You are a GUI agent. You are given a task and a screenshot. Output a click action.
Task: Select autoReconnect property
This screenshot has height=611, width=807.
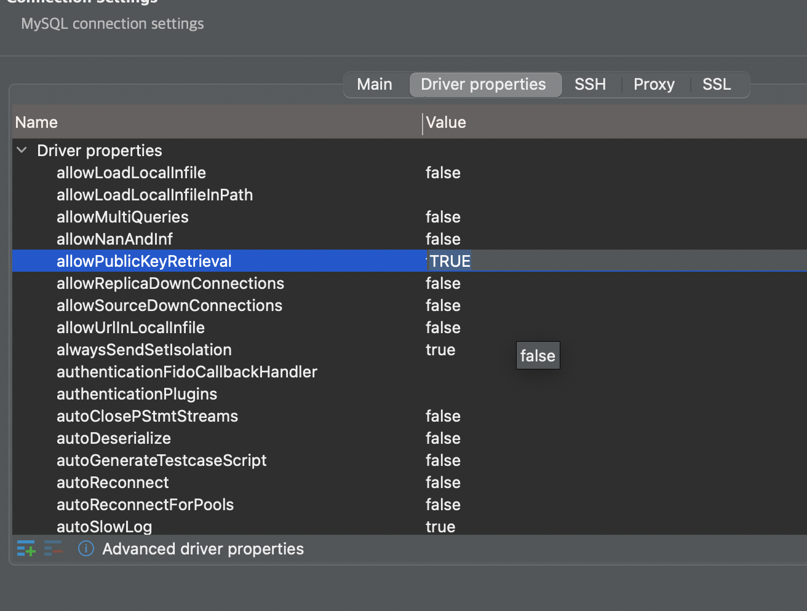coord(113,483)
